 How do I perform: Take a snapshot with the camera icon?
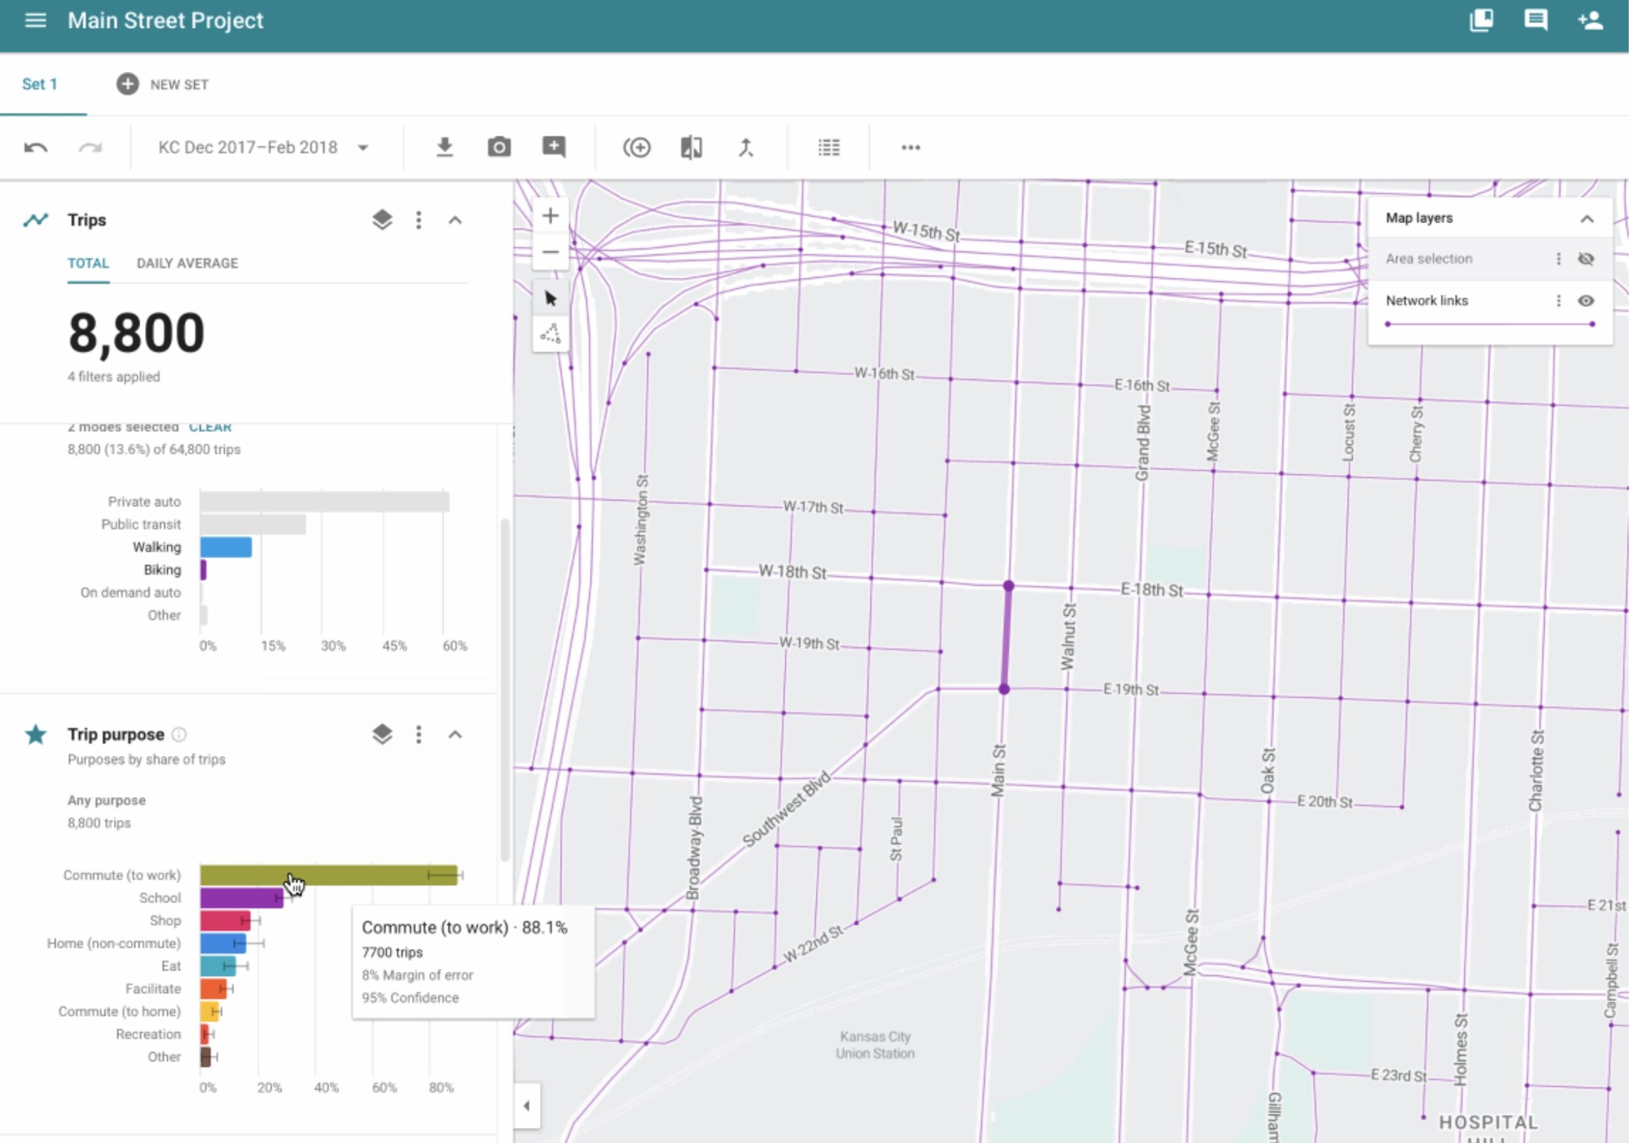499,148
